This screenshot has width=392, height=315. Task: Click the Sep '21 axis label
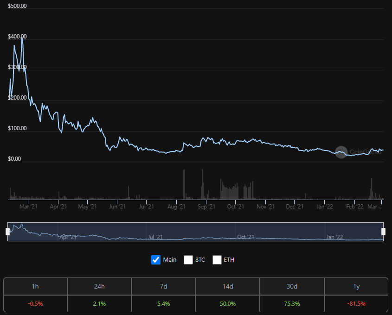(x=206, y=207)
